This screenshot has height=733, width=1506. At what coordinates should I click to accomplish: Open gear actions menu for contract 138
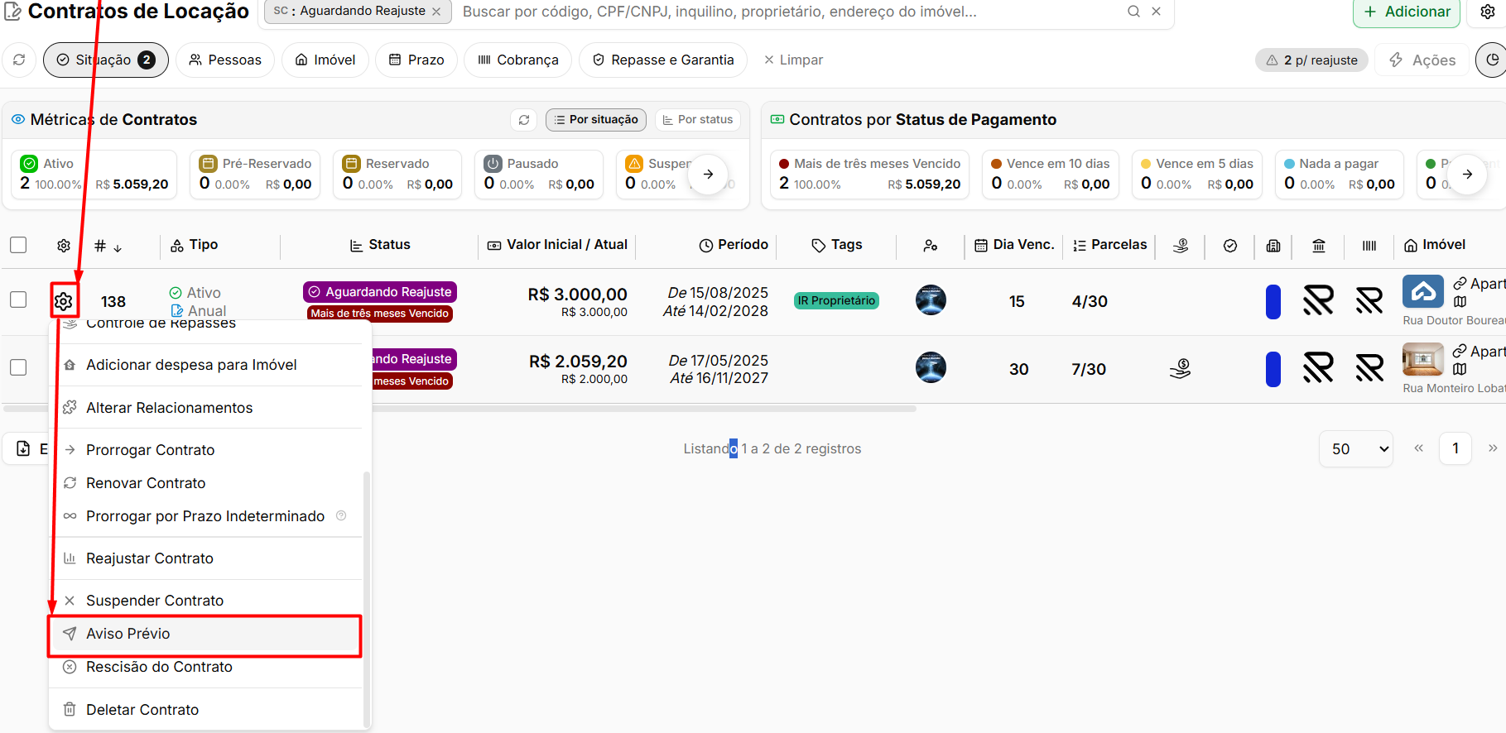coord(64,301)
